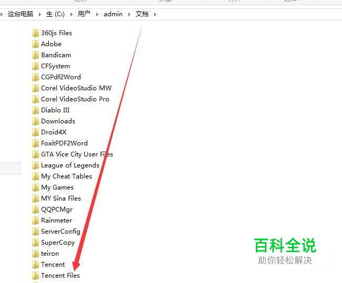The image size is (342, 283).
Task: Click the "Tencent Files" folder name
Action: pyautogui.click(x=61, y=276)
